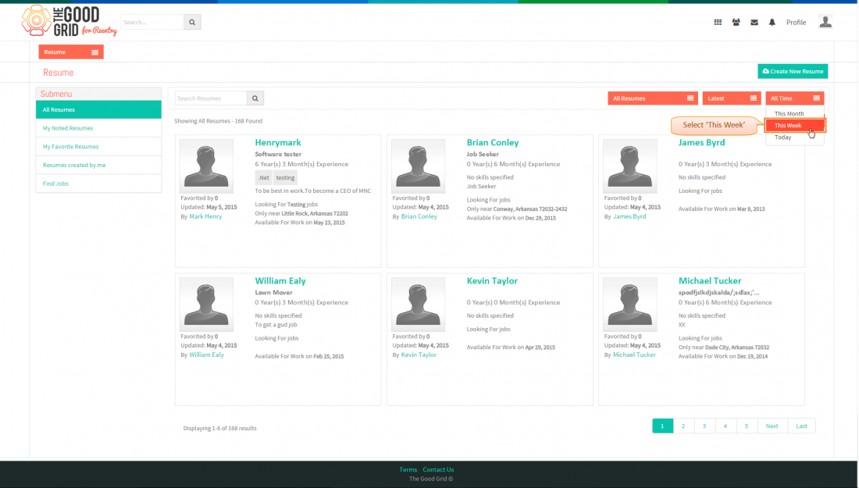Click 'Displaying 1-6 of 168 results' text

pyautogui.click(x=219, y=429)
